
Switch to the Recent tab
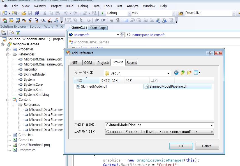[x=131, y=62]
